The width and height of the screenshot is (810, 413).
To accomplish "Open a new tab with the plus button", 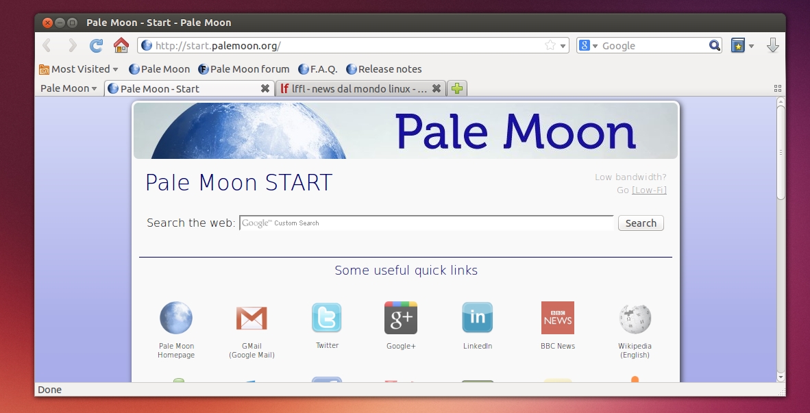I will [456, 88].
